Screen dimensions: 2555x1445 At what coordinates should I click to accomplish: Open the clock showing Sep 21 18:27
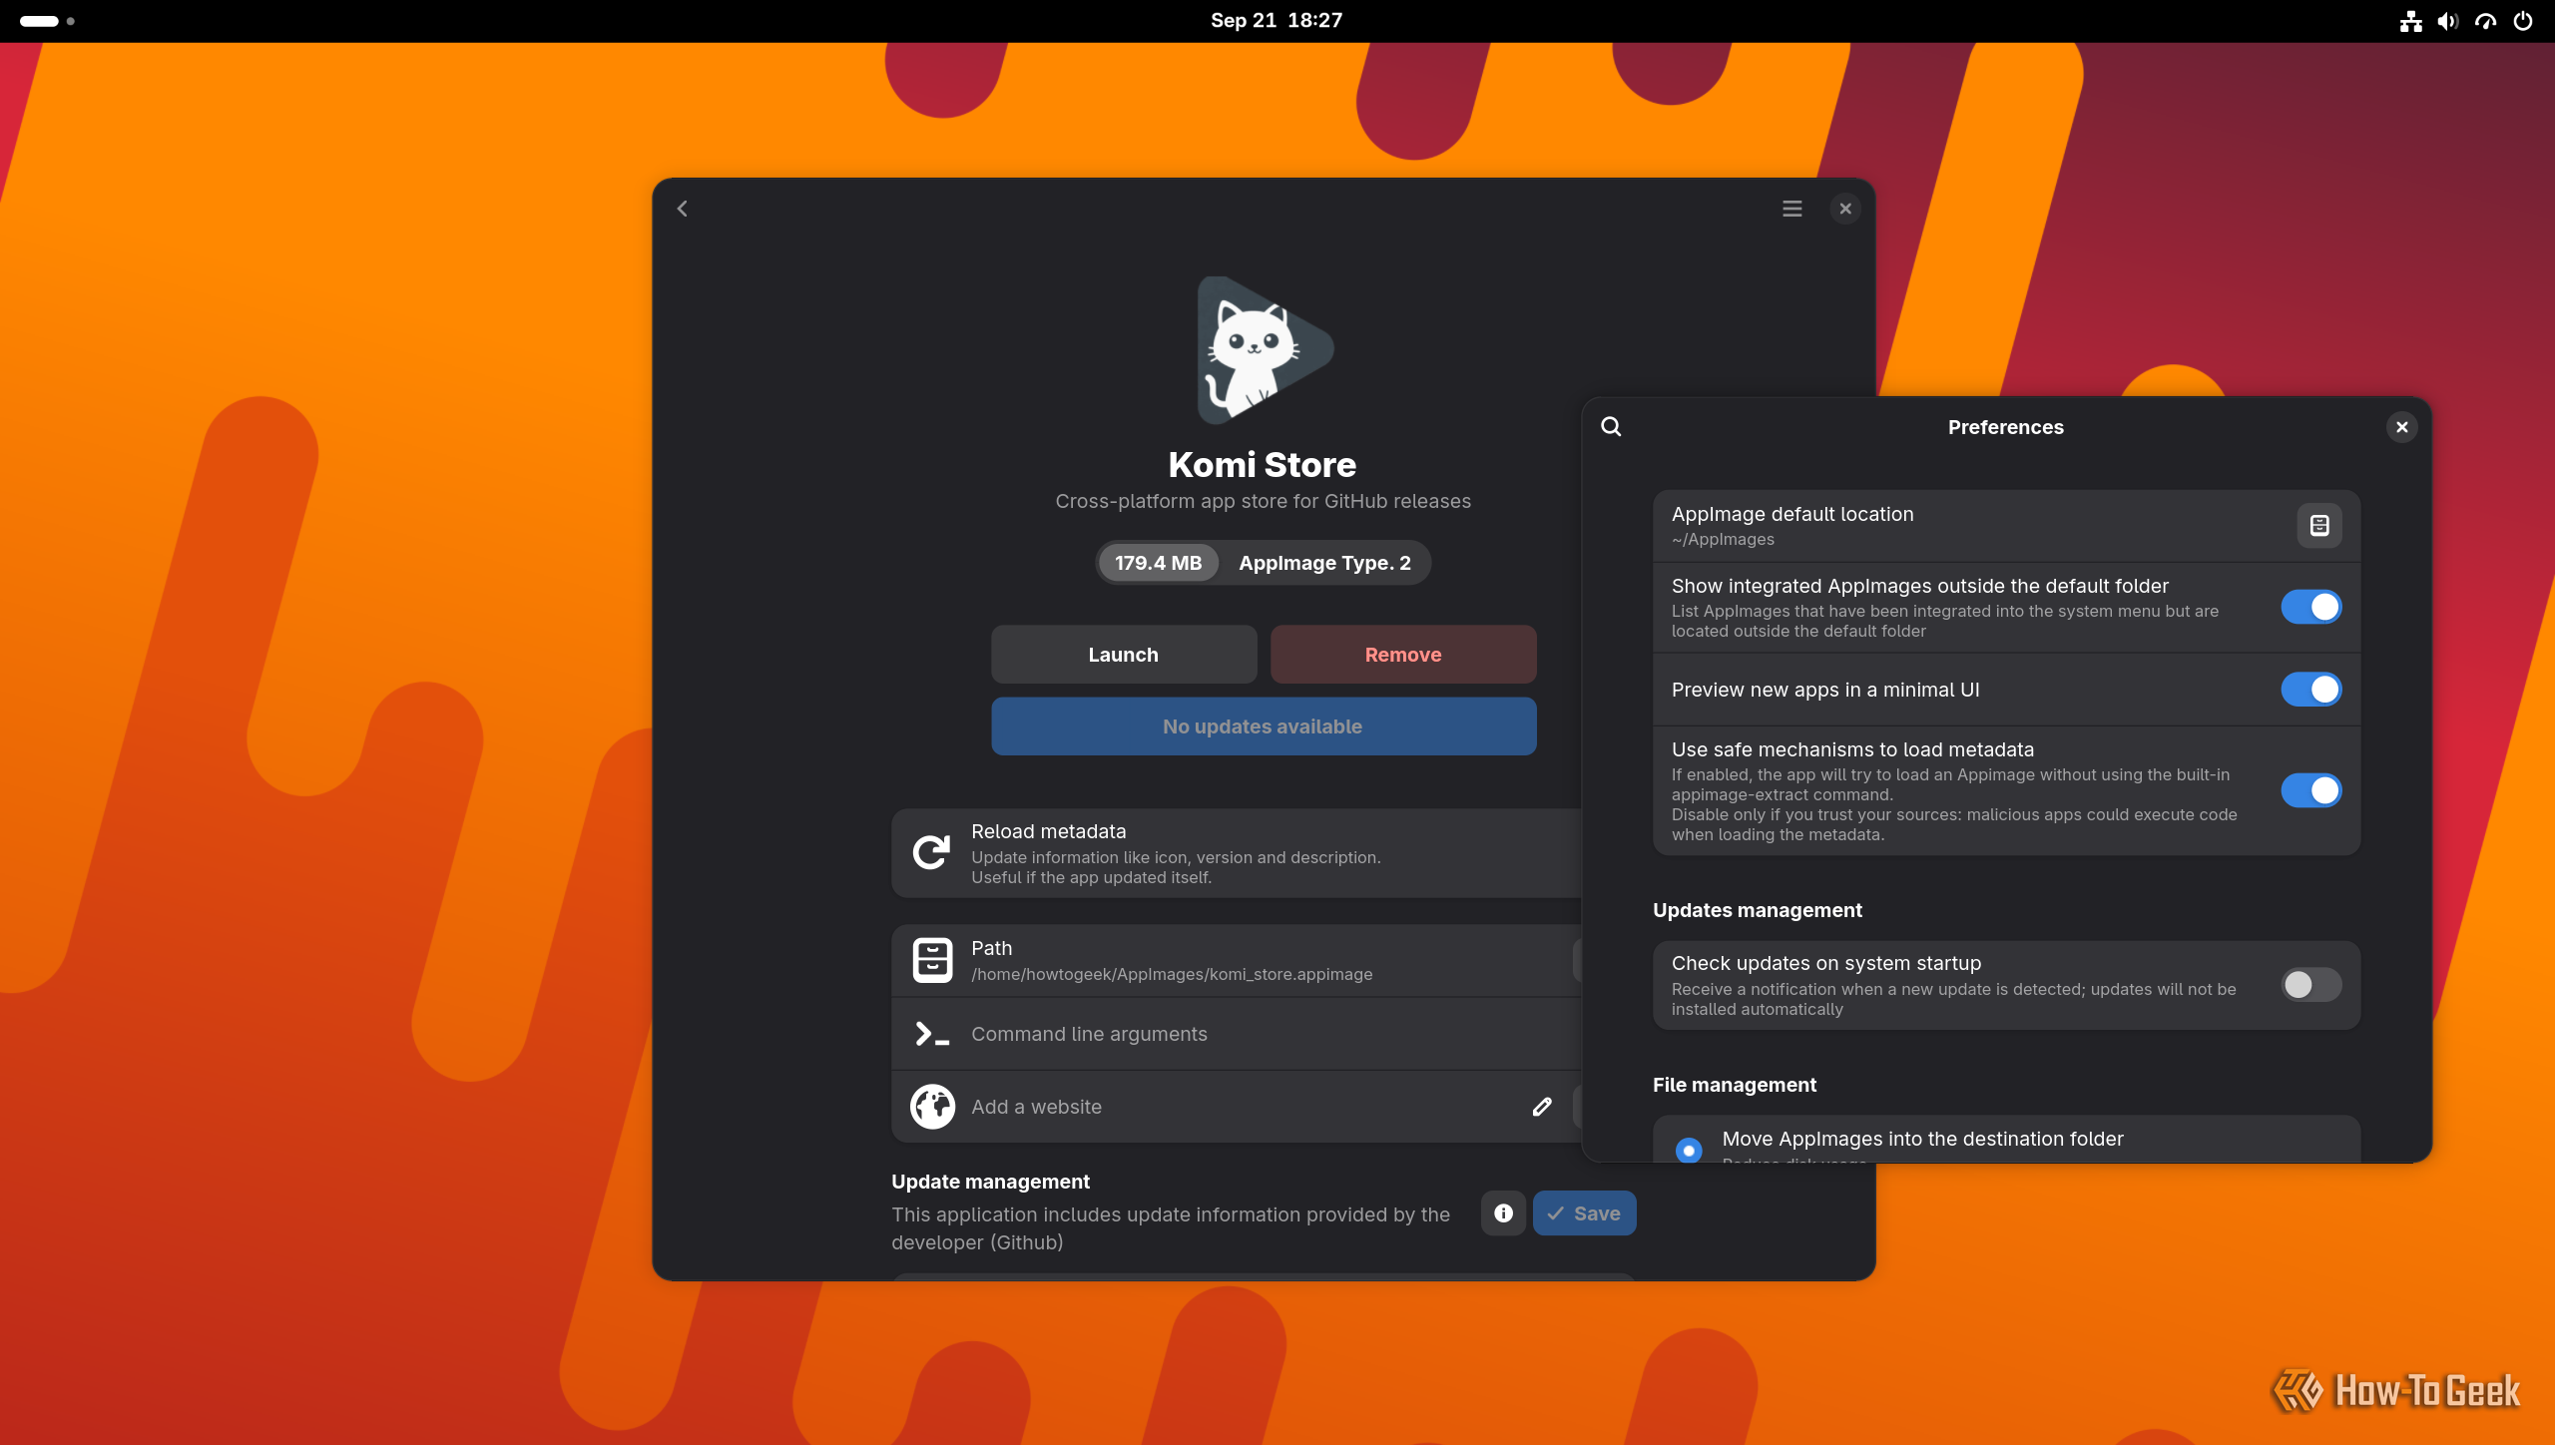point(1277,21)
